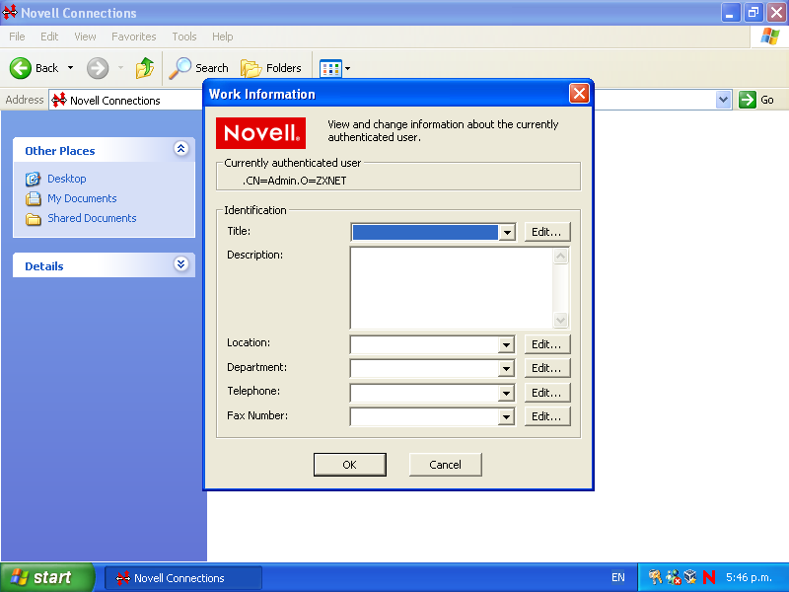
Task: Click into the Title combo box field
Action: 425,232
